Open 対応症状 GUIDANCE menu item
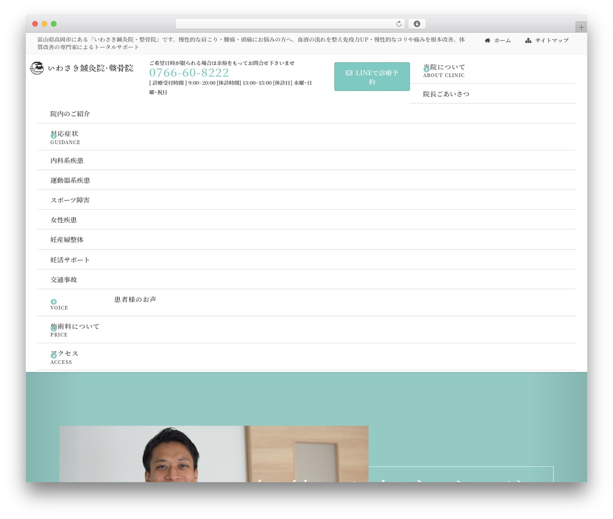The width and height of the screenshot is (613, 519). (306, 137)
